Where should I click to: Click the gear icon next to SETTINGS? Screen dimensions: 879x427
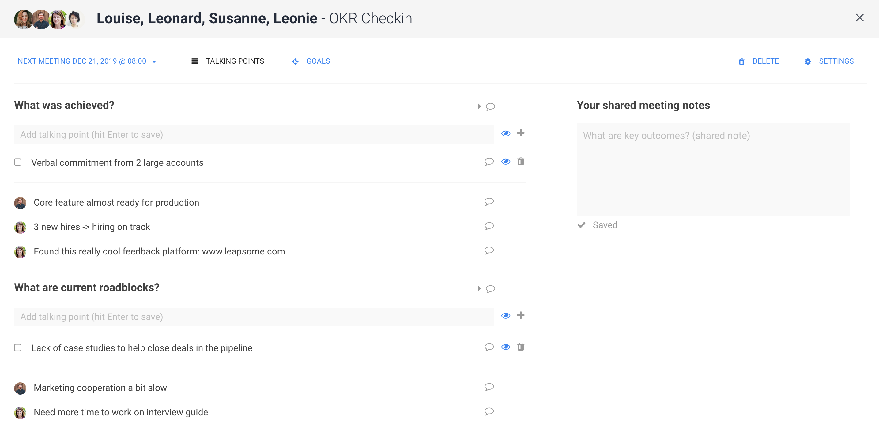click(x=808, y=62)
